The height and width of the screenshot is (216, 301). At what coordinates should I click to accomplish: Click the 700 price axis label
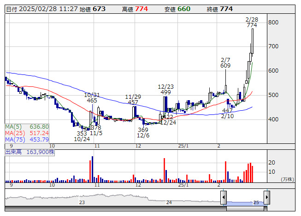(273, 46)
